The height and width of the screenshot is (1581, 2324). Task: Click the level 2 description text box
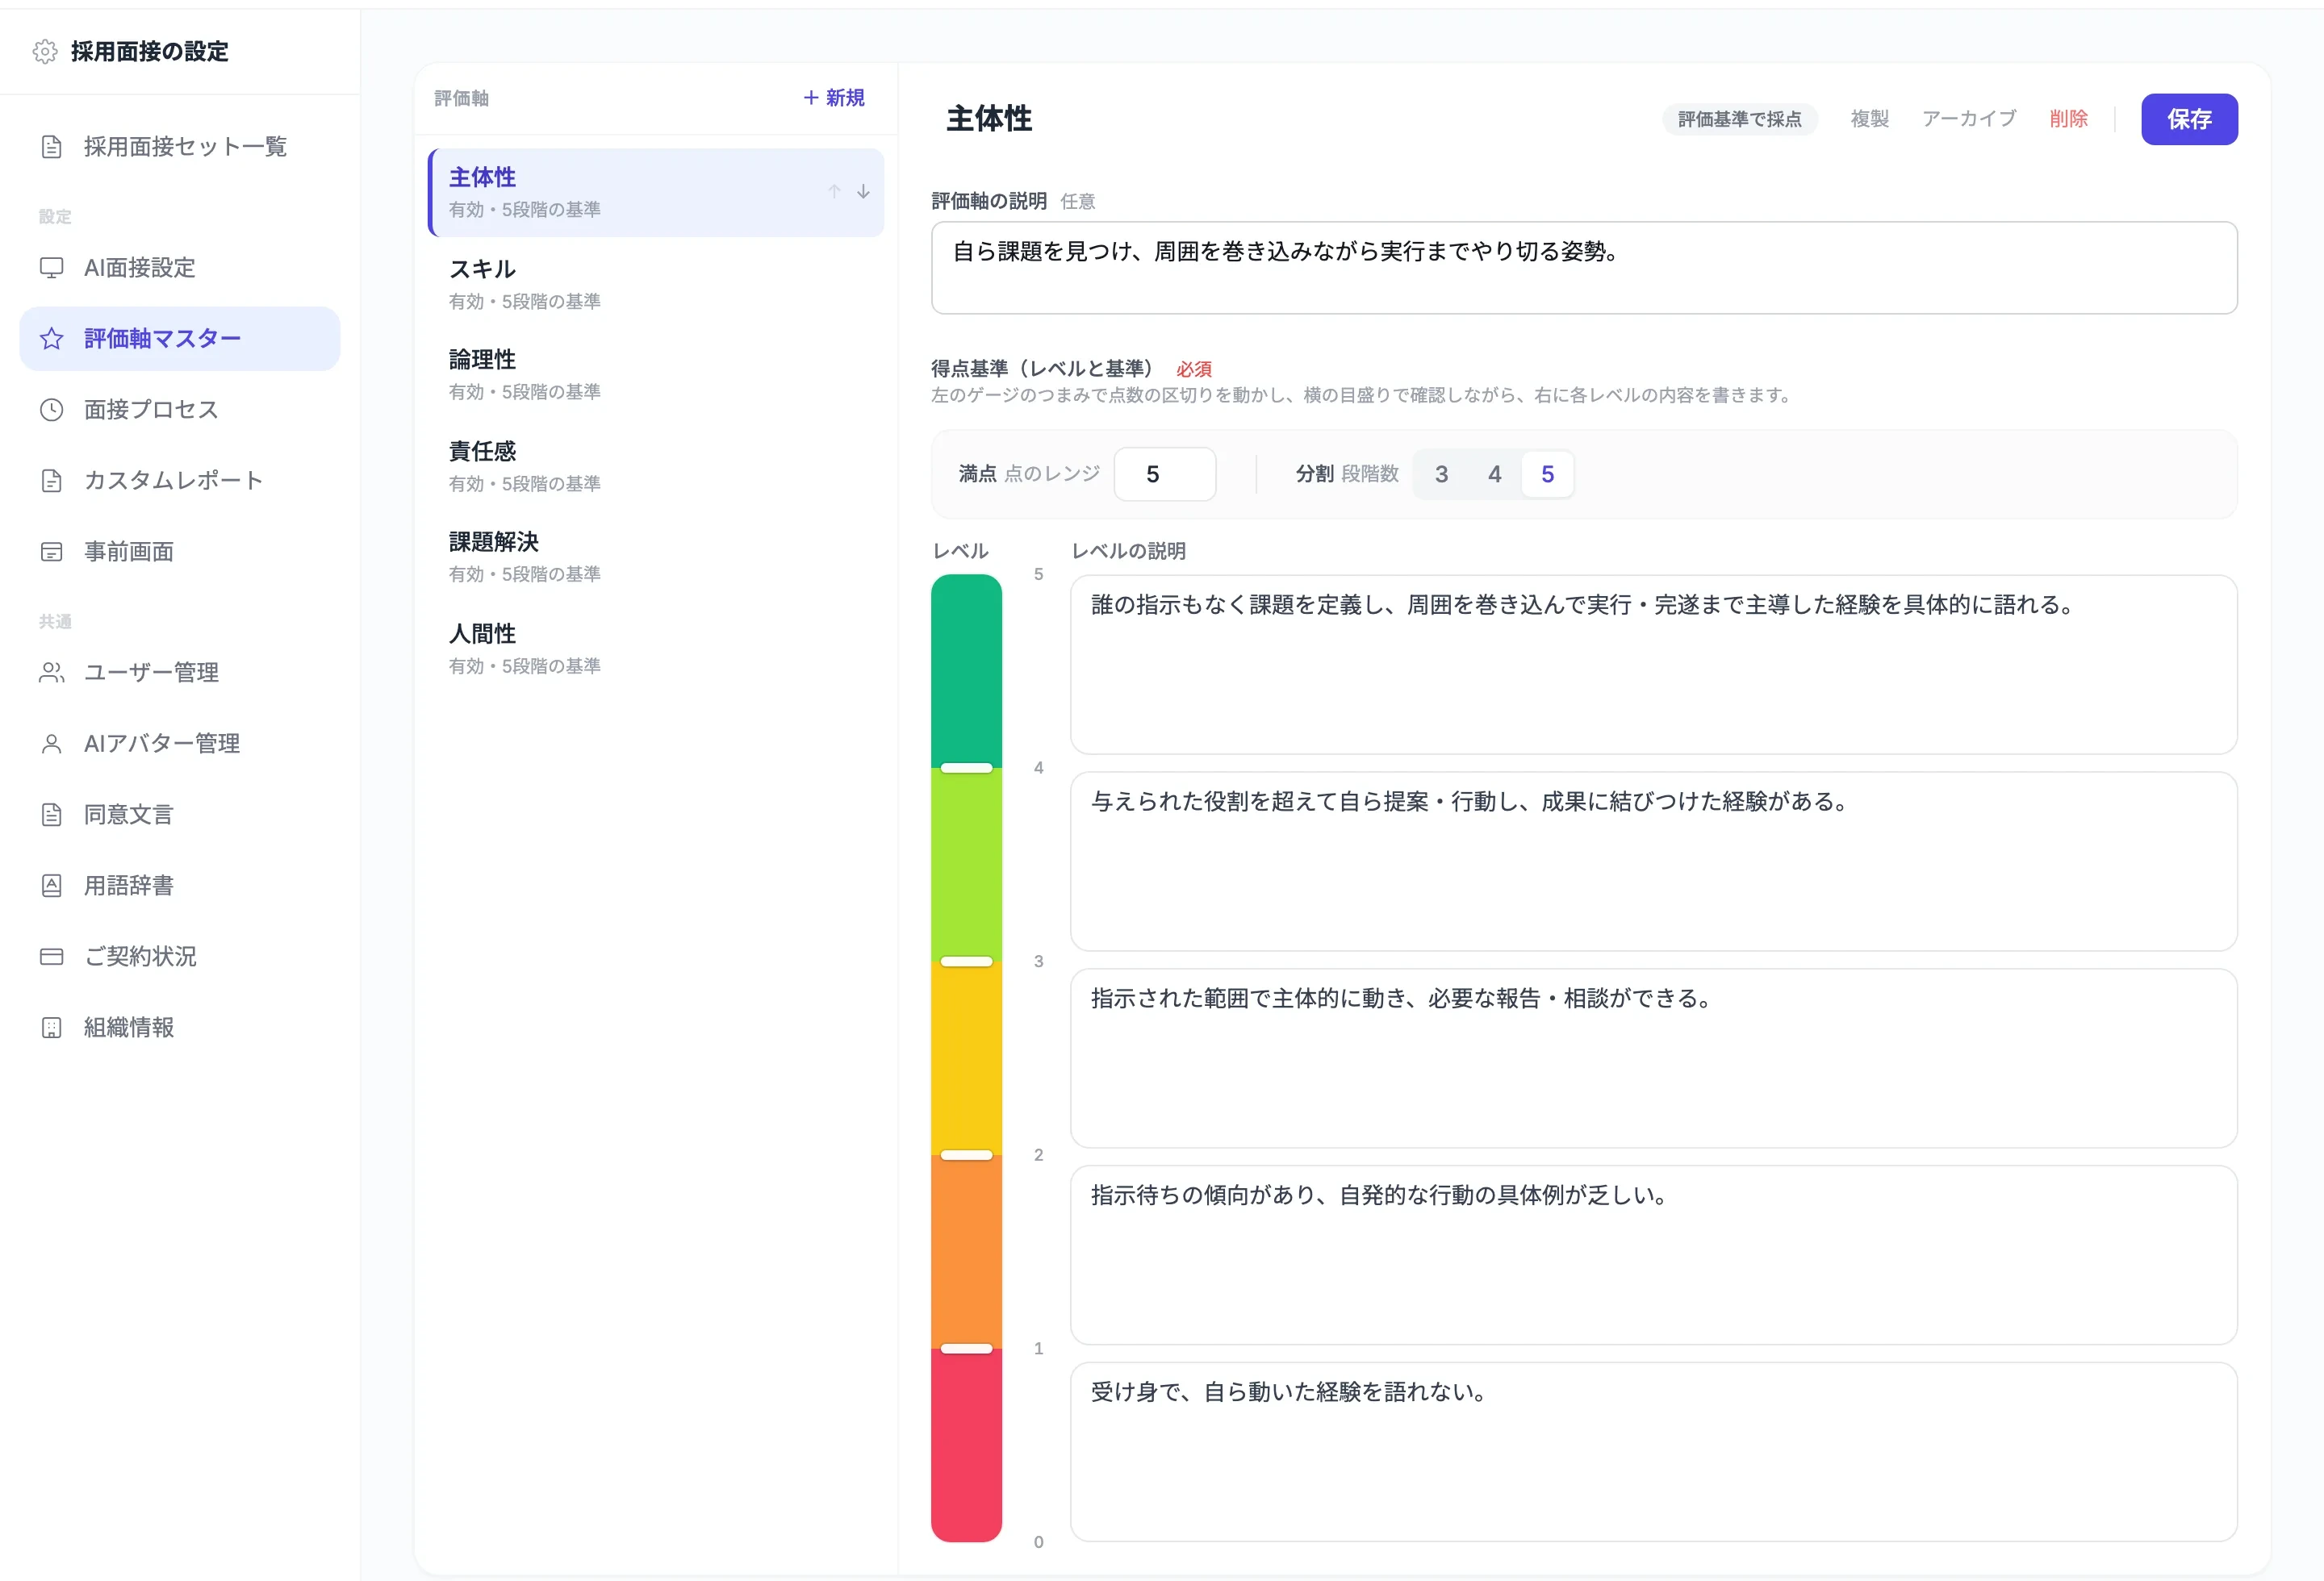tap(1653, 1255)
